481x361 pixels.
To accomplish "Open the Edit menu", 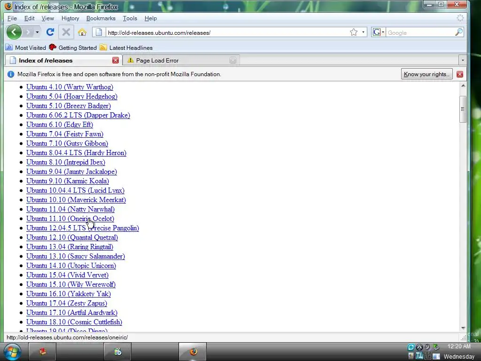I will [x=29, y=18].
